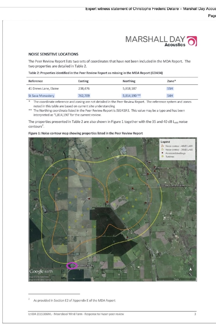Click the 'Legend' title in the map legend
This screenshot has width=216, height=324.
tap(165, 142)
